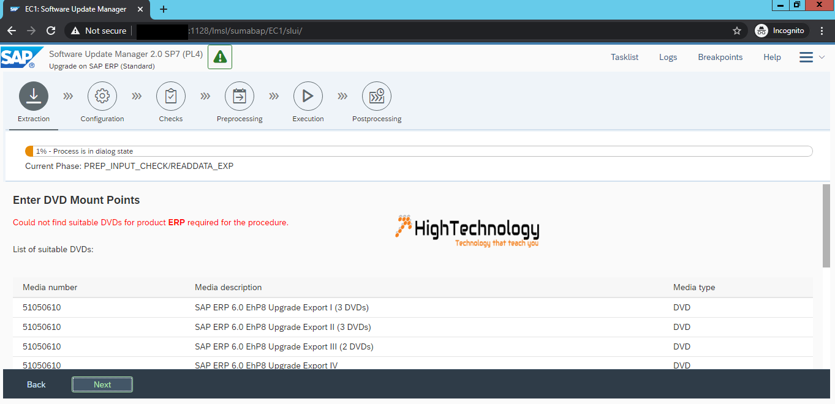Image resolution: width=835 pixels, height=404 pixels.
Task: Select the Configuration gear icon
Action: (102, 96)
